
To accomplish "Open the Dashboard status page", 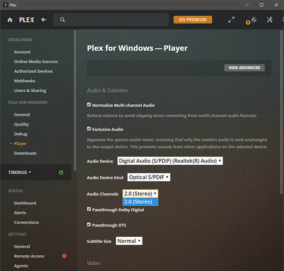I will coord(25,203).
